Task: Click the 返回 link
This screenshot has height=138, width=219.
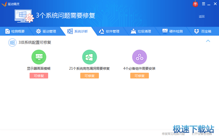Action: coord(201,16)
